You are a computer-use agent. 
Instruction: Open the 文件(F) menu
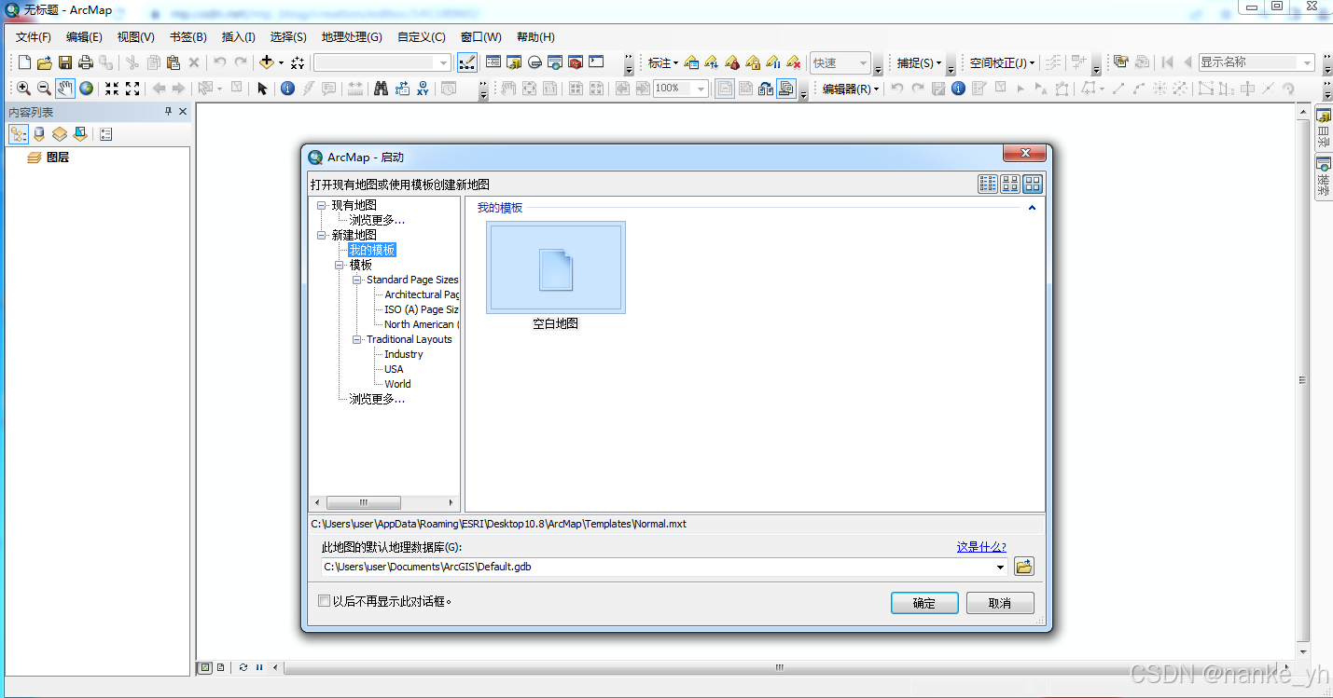[x=34, y=37]
